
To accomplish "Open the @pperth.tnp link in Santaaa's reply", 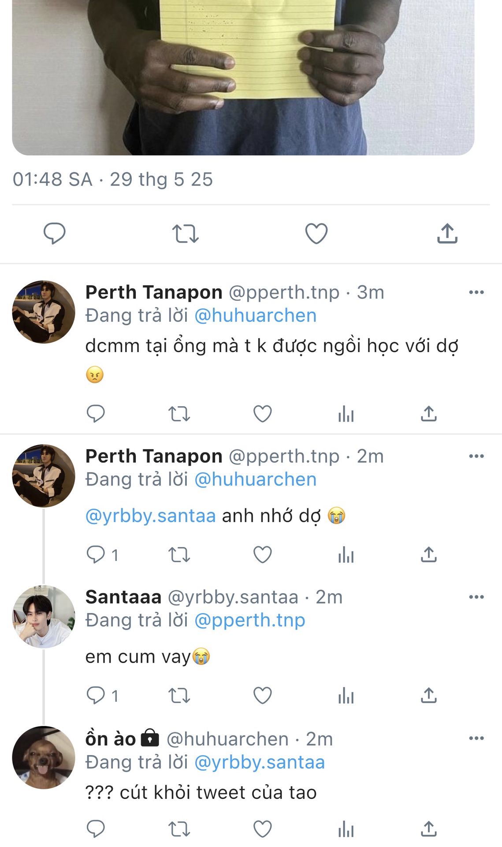I will click(x=249, y=620).
